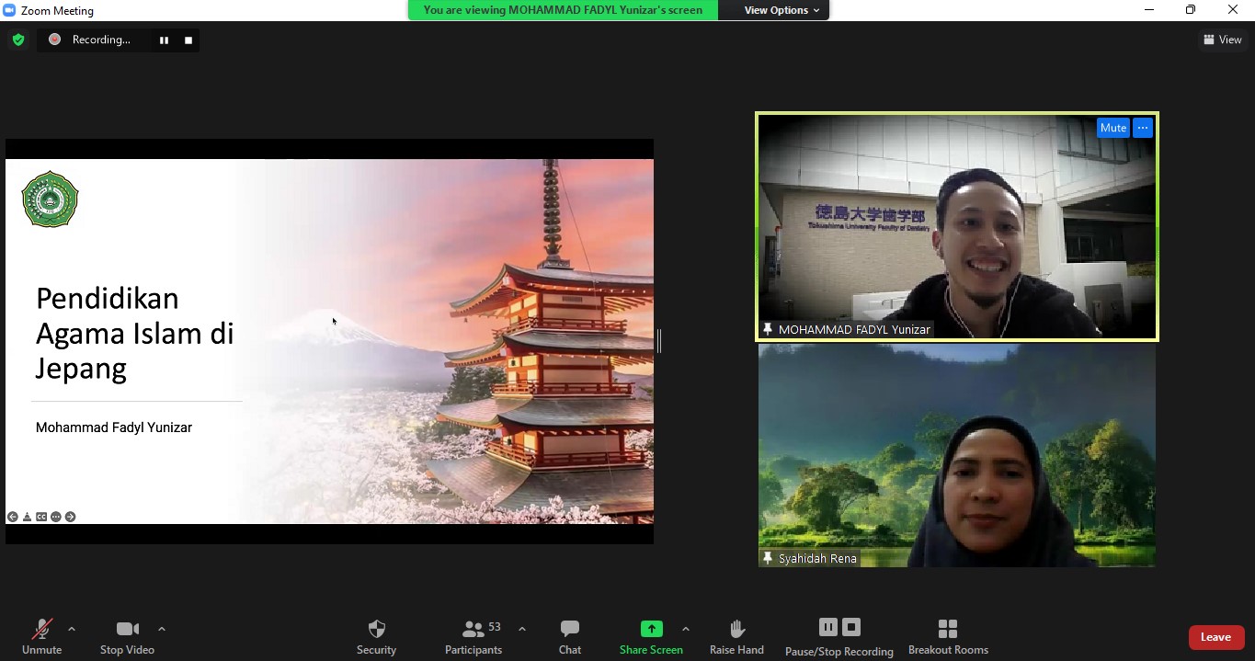
Task: Select Syahidah Rena's video thumbnail
Action: point(956,455)
